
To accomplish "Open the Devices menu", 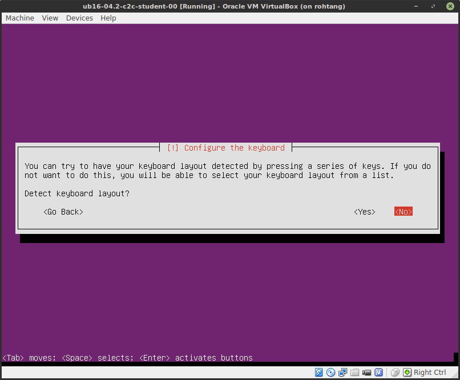I will 79,18.
